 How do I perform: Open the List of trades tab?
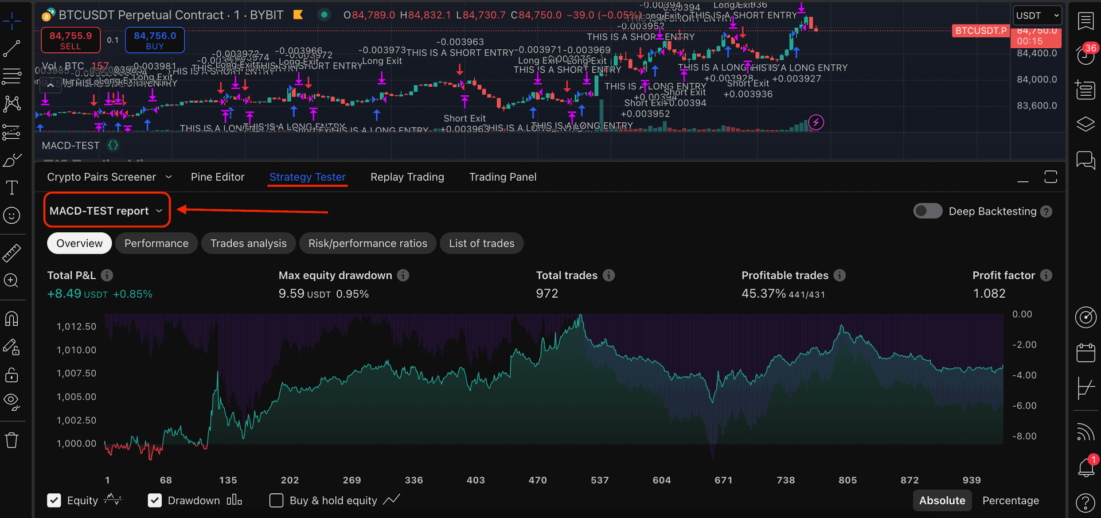pos(481,243)
